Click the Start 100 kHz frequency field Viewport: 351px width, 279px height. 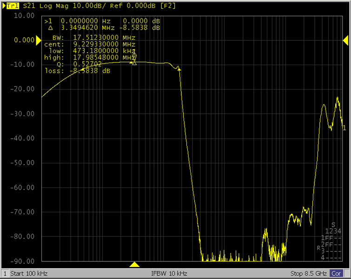click(29, 273)
